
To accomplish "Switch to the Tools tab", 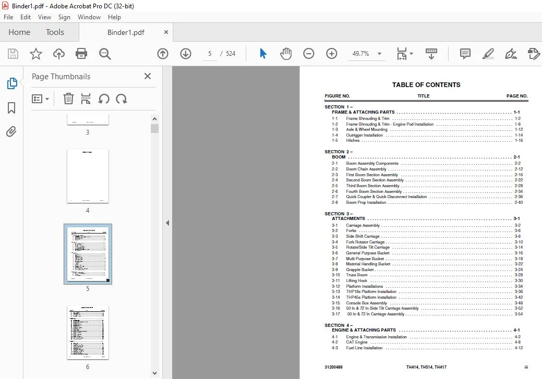I will coord(55,32).
